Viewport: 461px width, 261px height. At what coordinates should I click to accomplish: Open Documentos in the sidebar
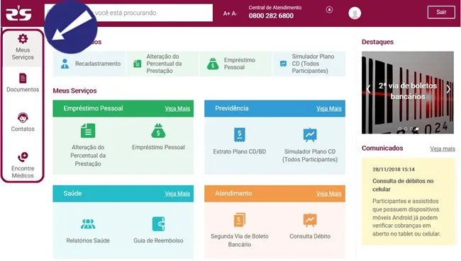tap(23, 83)
